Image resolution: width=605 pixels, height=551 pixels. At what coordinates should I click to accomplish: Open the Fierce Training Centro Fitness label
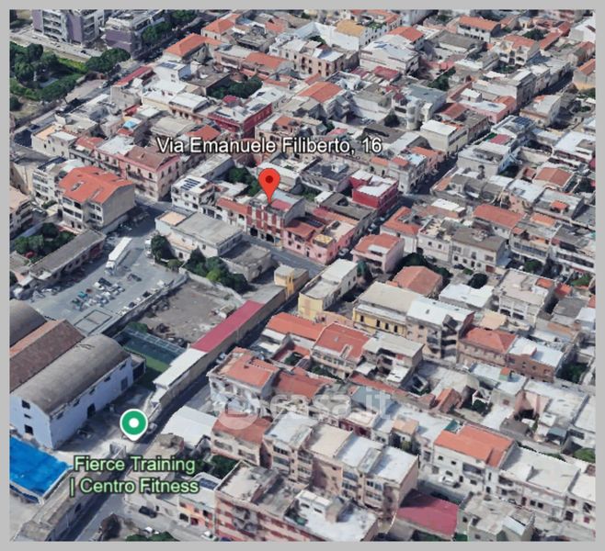[134, 474]
